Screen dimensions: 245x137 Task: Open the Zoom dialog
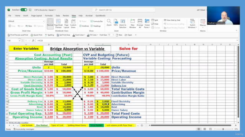pos(109,23)
